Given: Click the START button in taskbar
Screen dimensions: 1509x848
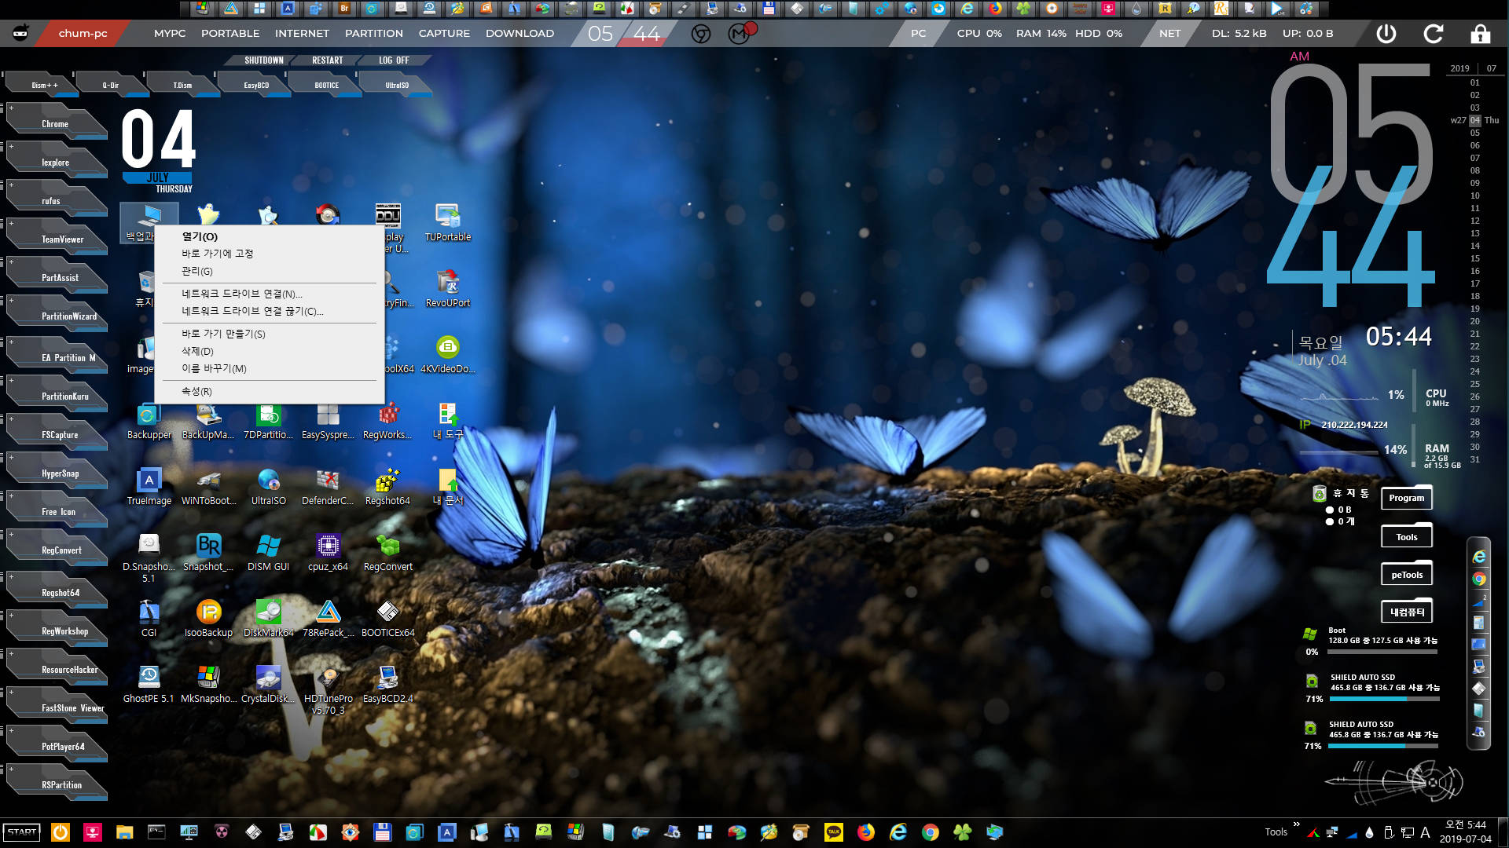Looking at the screenshot, I should tap(22, 832).
